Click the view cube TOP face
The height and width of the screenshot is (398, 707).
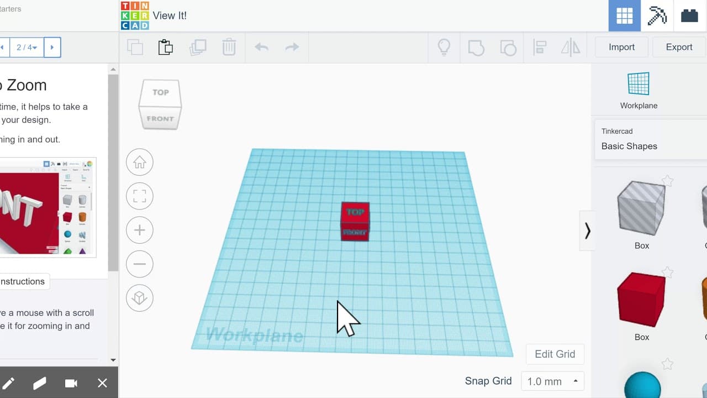coord(161,92)
